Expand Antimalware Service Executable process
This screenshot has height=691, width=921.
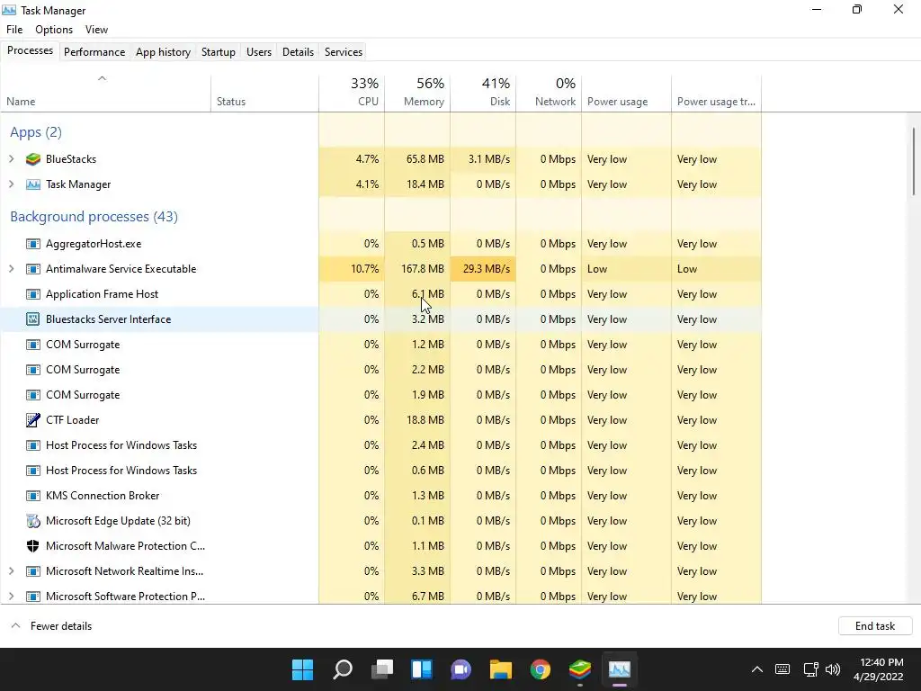(x=11, y=269)
